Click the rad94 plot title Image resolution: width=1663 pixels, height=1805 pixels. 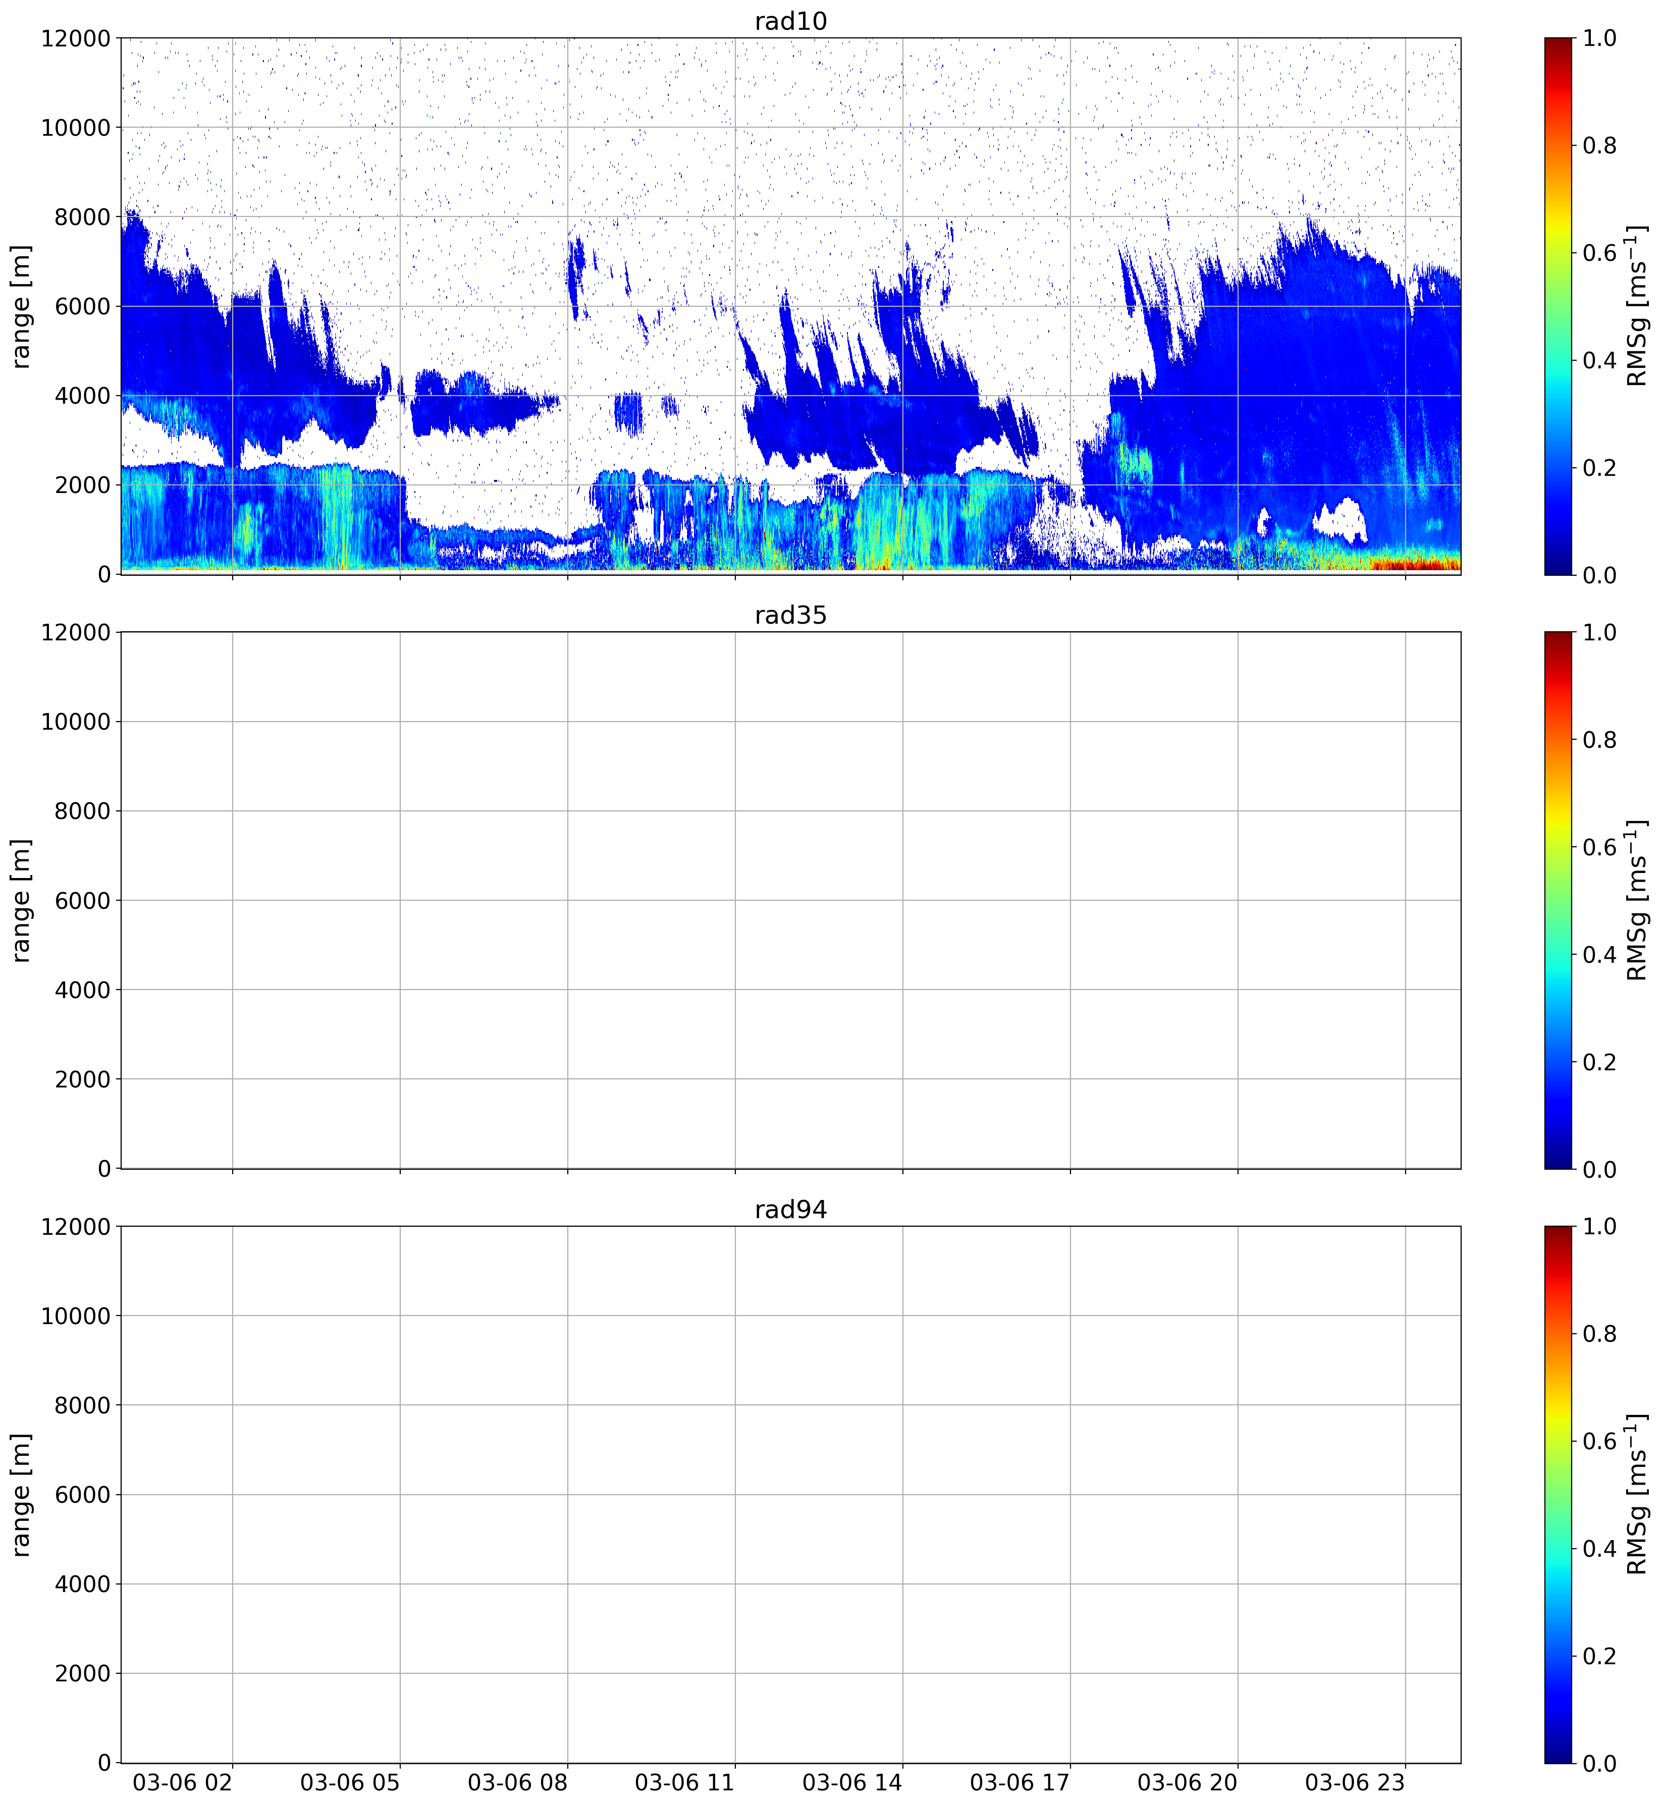(x=790, y=1210)
